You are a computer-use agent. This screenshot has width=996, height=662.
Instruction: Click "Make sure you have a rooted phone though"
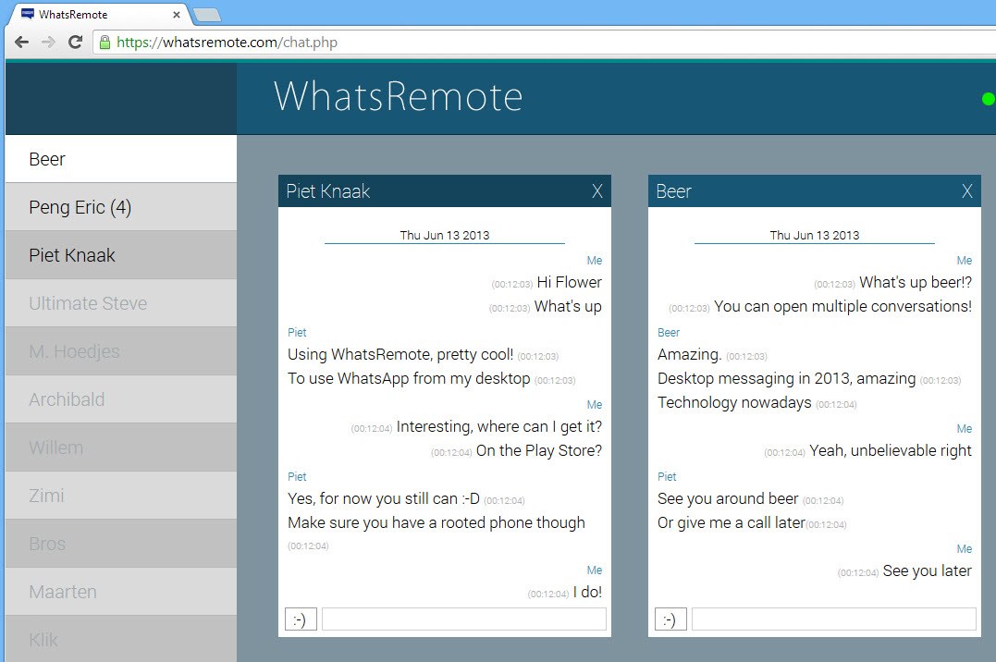(437, 522)
